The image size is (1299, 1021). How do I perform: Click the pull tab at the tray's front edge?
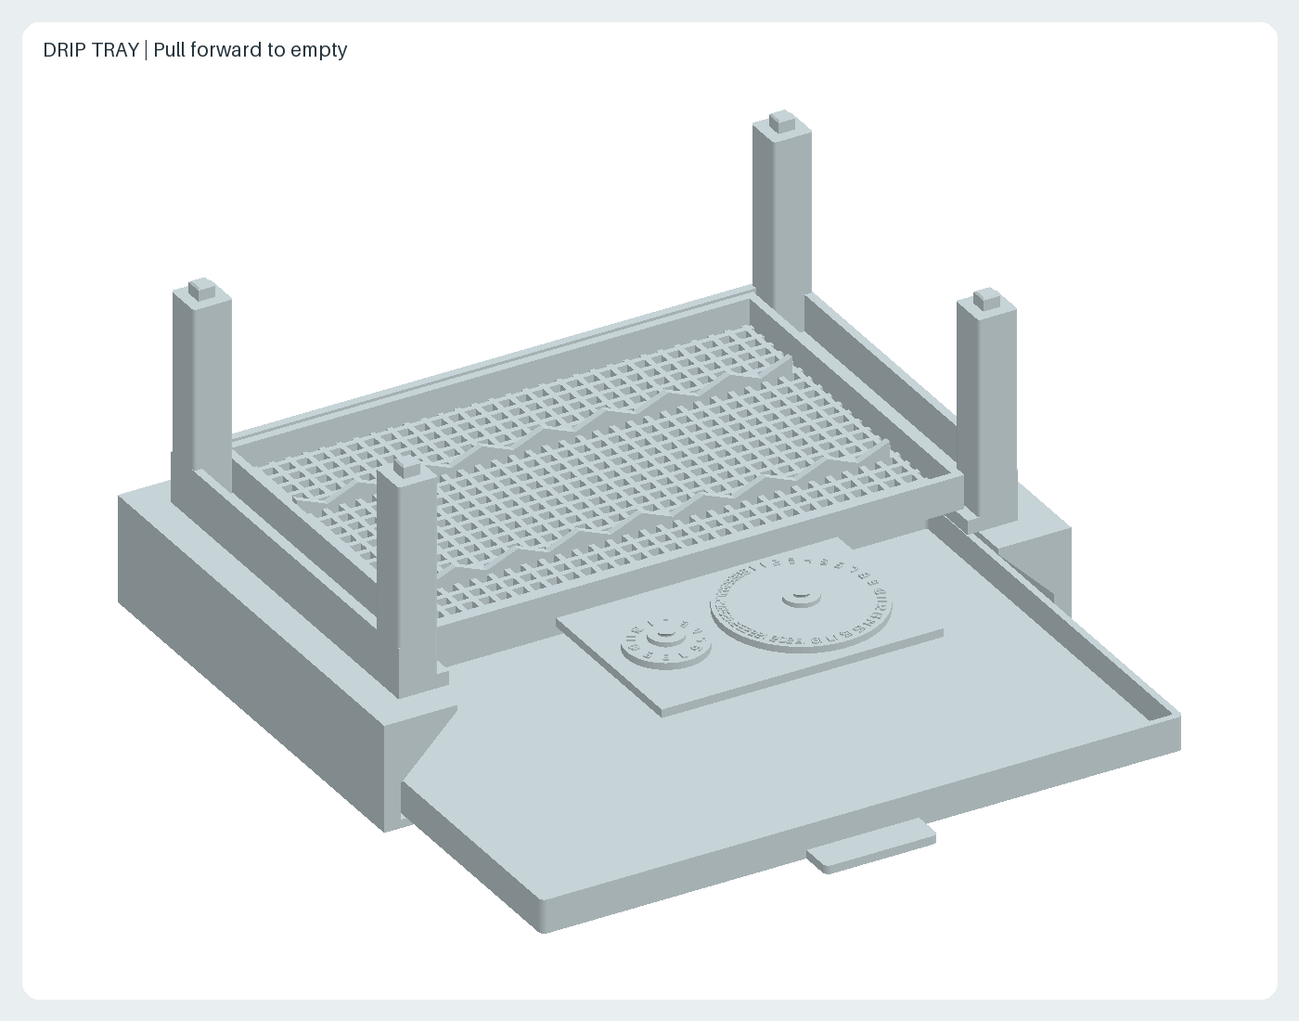coord(871,846)
